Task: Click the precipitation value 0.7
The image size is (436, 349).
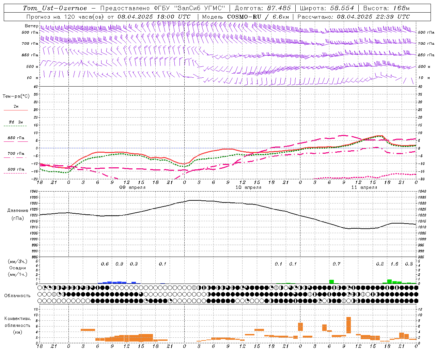Action: (337, 264)
